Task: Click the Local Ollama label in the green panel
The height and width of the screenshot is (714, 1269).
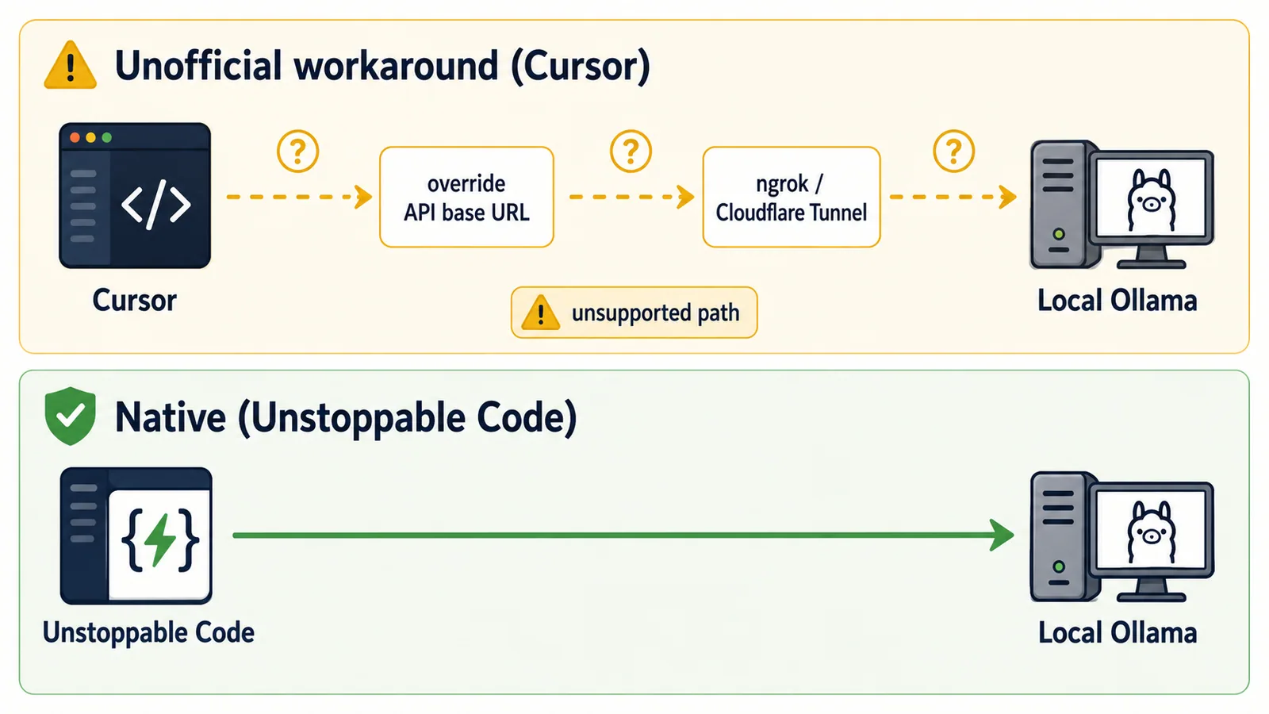Action: tap(1118, 632)
